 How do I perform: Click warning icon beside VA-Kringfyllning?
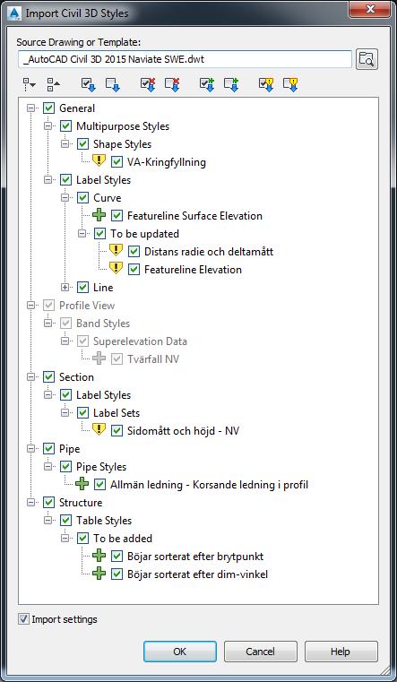pos(99,161)
